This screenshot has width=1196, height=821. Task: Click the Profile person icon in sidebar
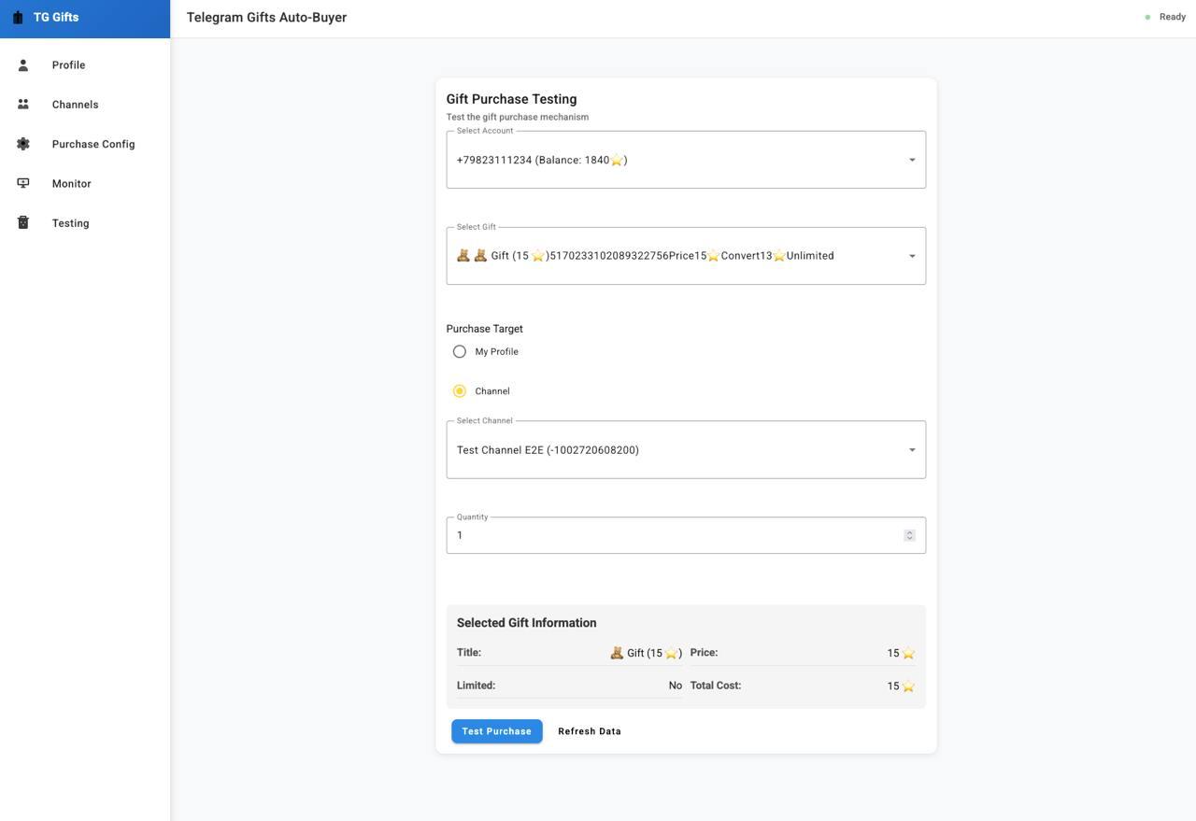click(x=23, y=65)
